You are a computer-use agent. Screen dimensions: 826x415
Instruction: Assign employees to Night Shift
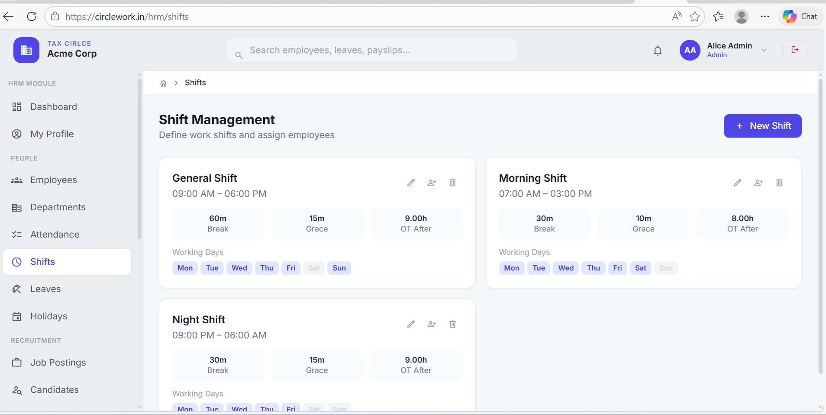tap(432, 324)
